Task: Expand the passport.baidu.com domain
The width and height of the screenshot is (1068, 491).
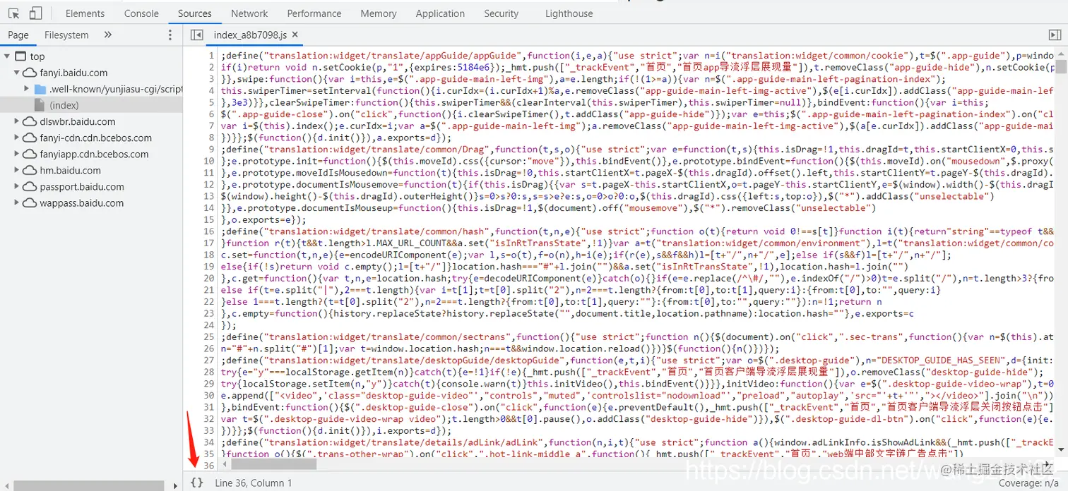Action: [x=16, y=186]
